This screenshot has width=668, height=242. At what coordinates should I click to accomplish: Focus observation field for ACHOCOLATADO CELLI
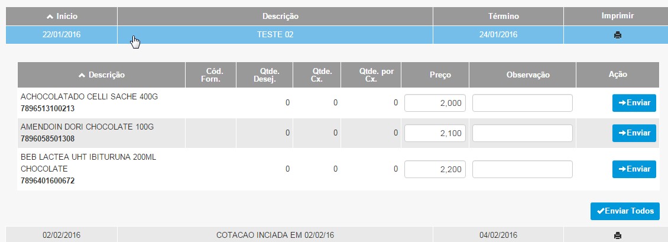523,103
